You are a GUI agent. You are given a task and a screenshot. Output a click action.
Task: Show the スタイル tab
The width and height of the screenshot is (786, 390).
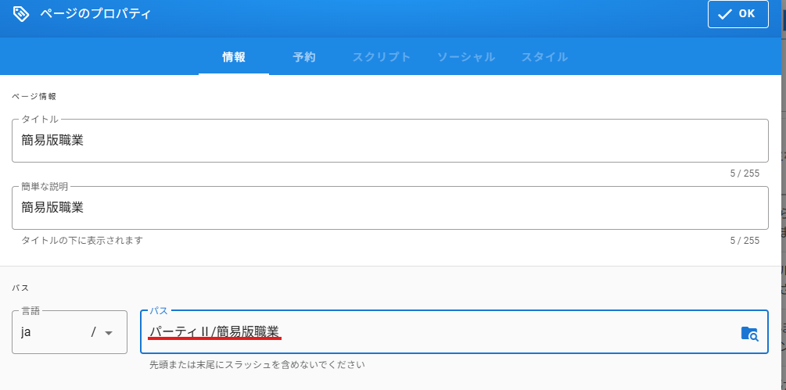click(x=544, y=57)
